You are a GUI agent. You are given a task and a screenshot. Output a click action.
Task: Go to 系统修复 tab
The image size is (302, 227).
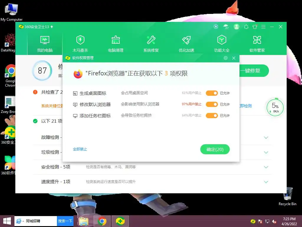(x=151, y=44)
